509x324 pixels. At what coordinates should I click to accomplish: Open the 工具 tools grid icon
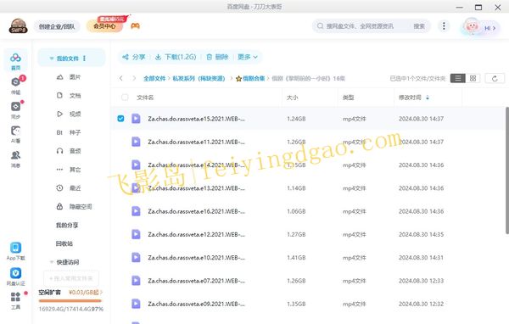point(15,297)
